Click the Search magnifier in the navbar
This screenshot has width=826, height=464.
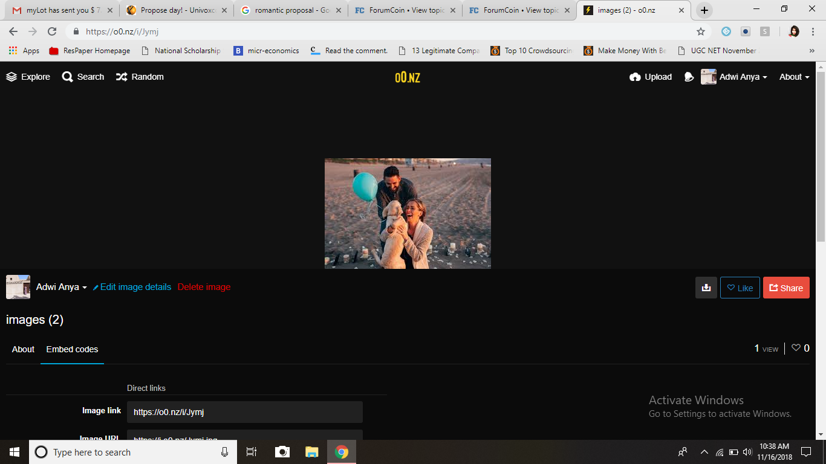67,77
